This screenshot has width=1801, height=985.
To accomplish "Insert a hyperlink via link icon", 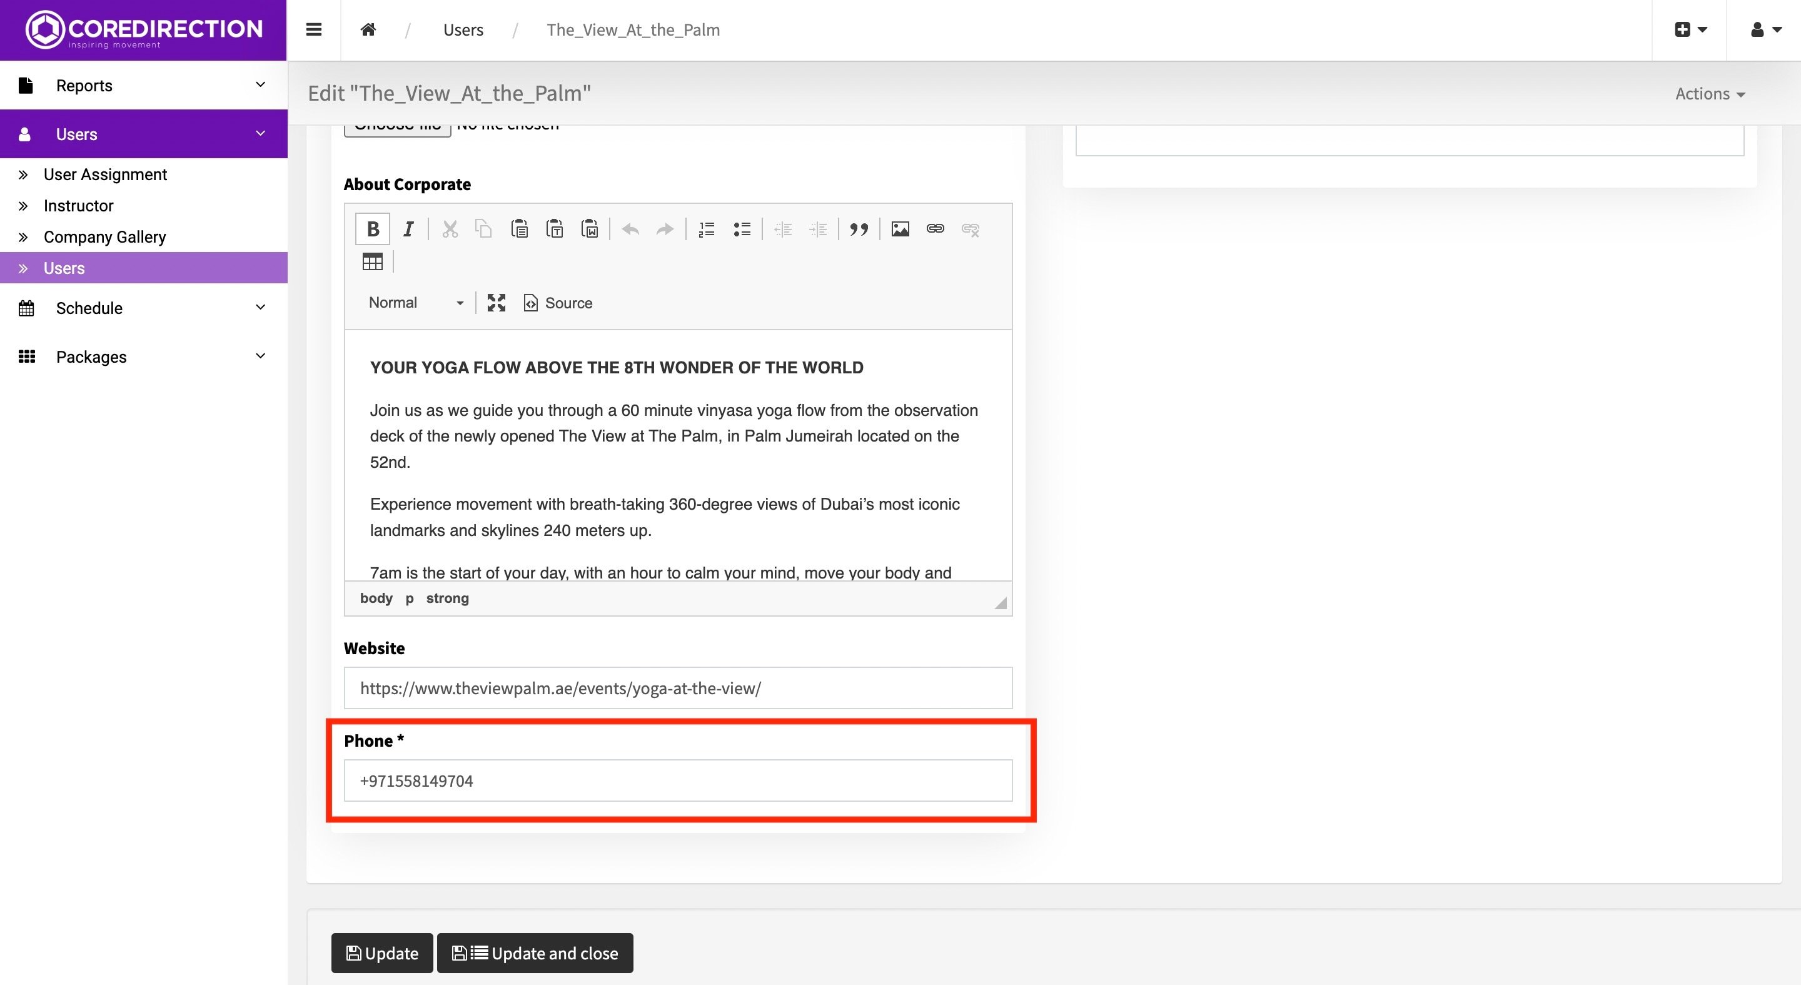I will click(x=936, y=230).
